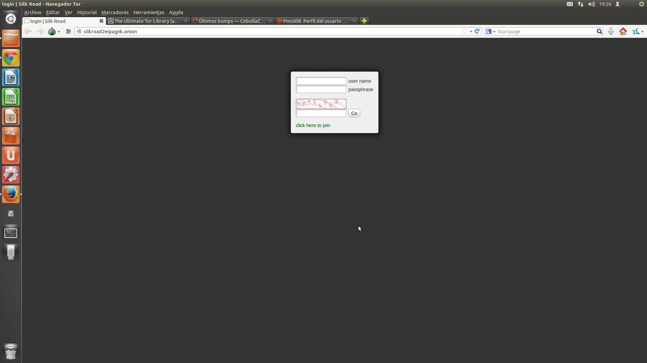Open the Ver menu
This screenshot has height=363, width=647.
coord(68,12)
